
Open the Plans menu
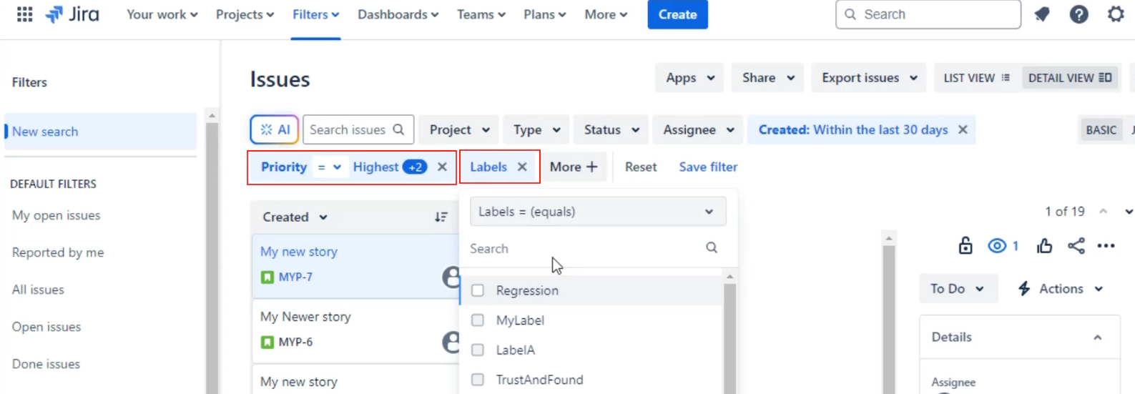(544, 14)
